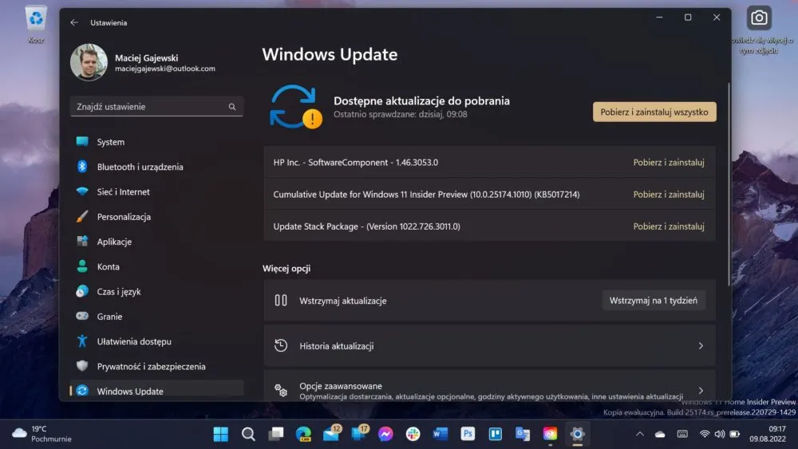Screen dimensions: 798x449
Task: Go back with the Ustawienia arrow
Action: (74, 22)
